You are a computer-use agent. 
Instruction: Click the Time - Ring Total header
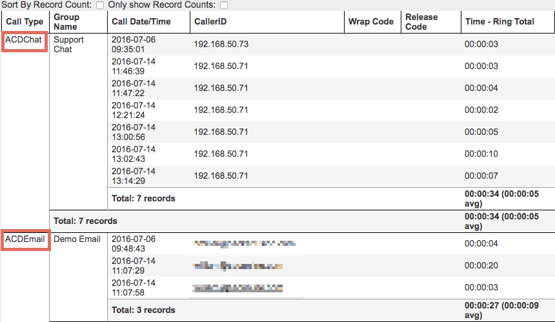pyautogui.click(x=499, y=21)
